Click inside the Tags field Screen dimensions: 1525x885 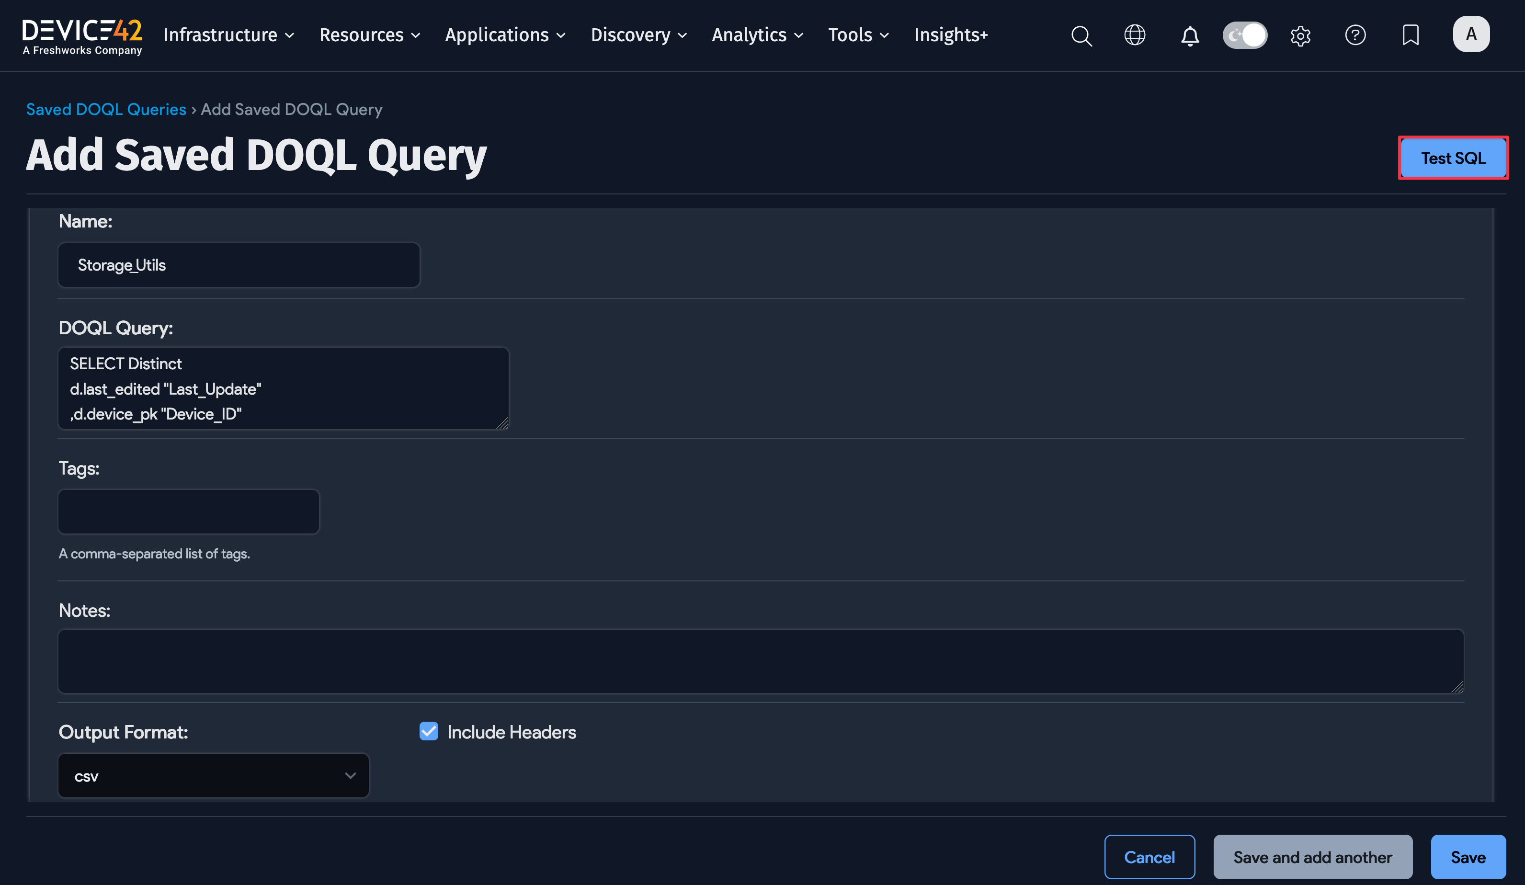[188, 511]
